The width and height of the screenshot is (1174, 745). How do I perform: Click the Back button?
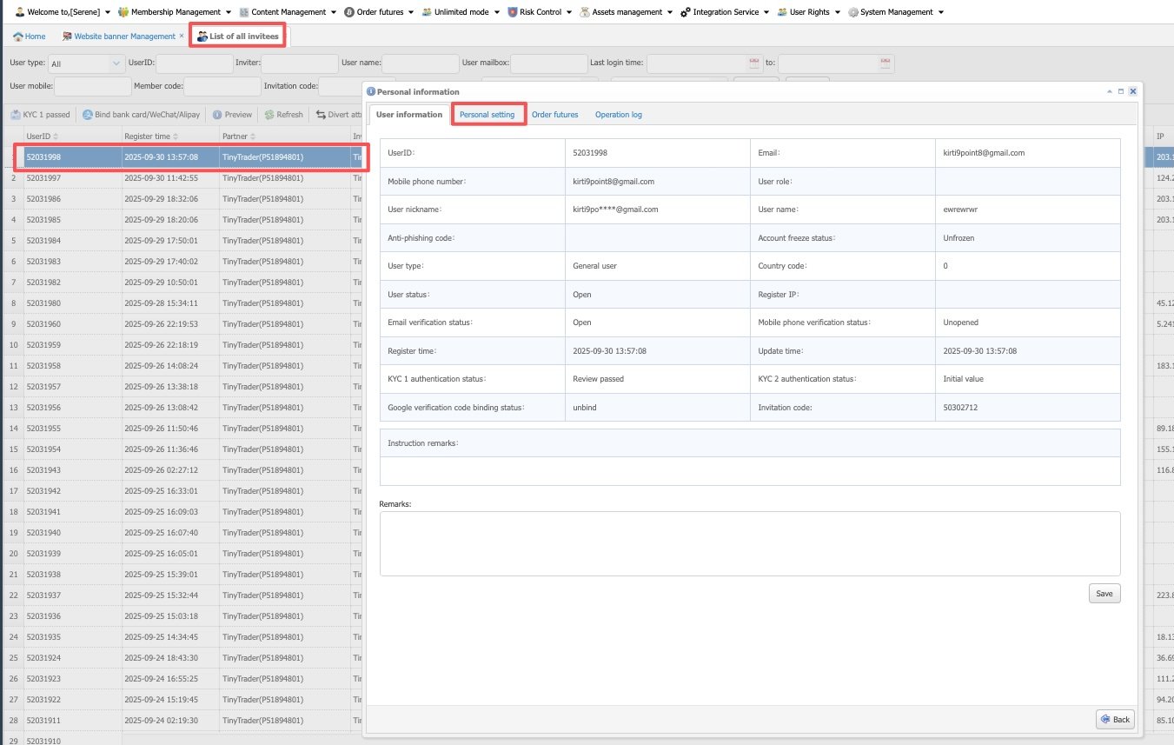(1115, 719)
